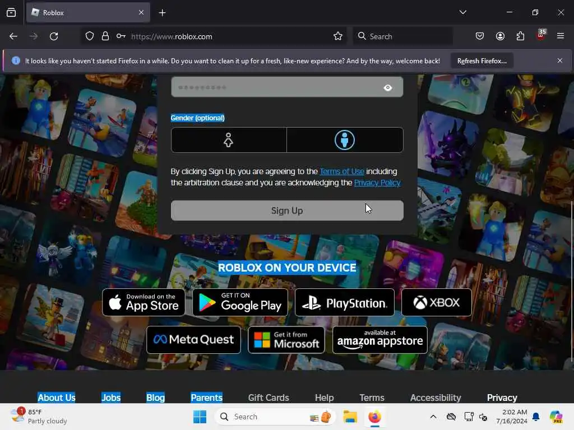The height and width of the screenshot is (430, 574).
Task: Click the muted volume tray icon
Action: click(483, 417)
